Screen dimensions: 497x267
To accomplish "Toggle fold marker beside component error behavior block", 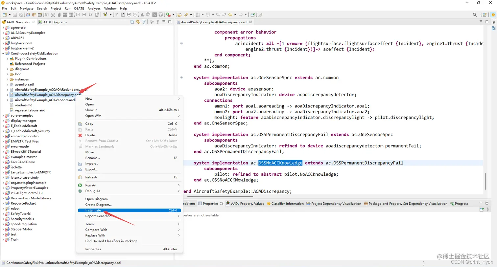I will point(181,43).
